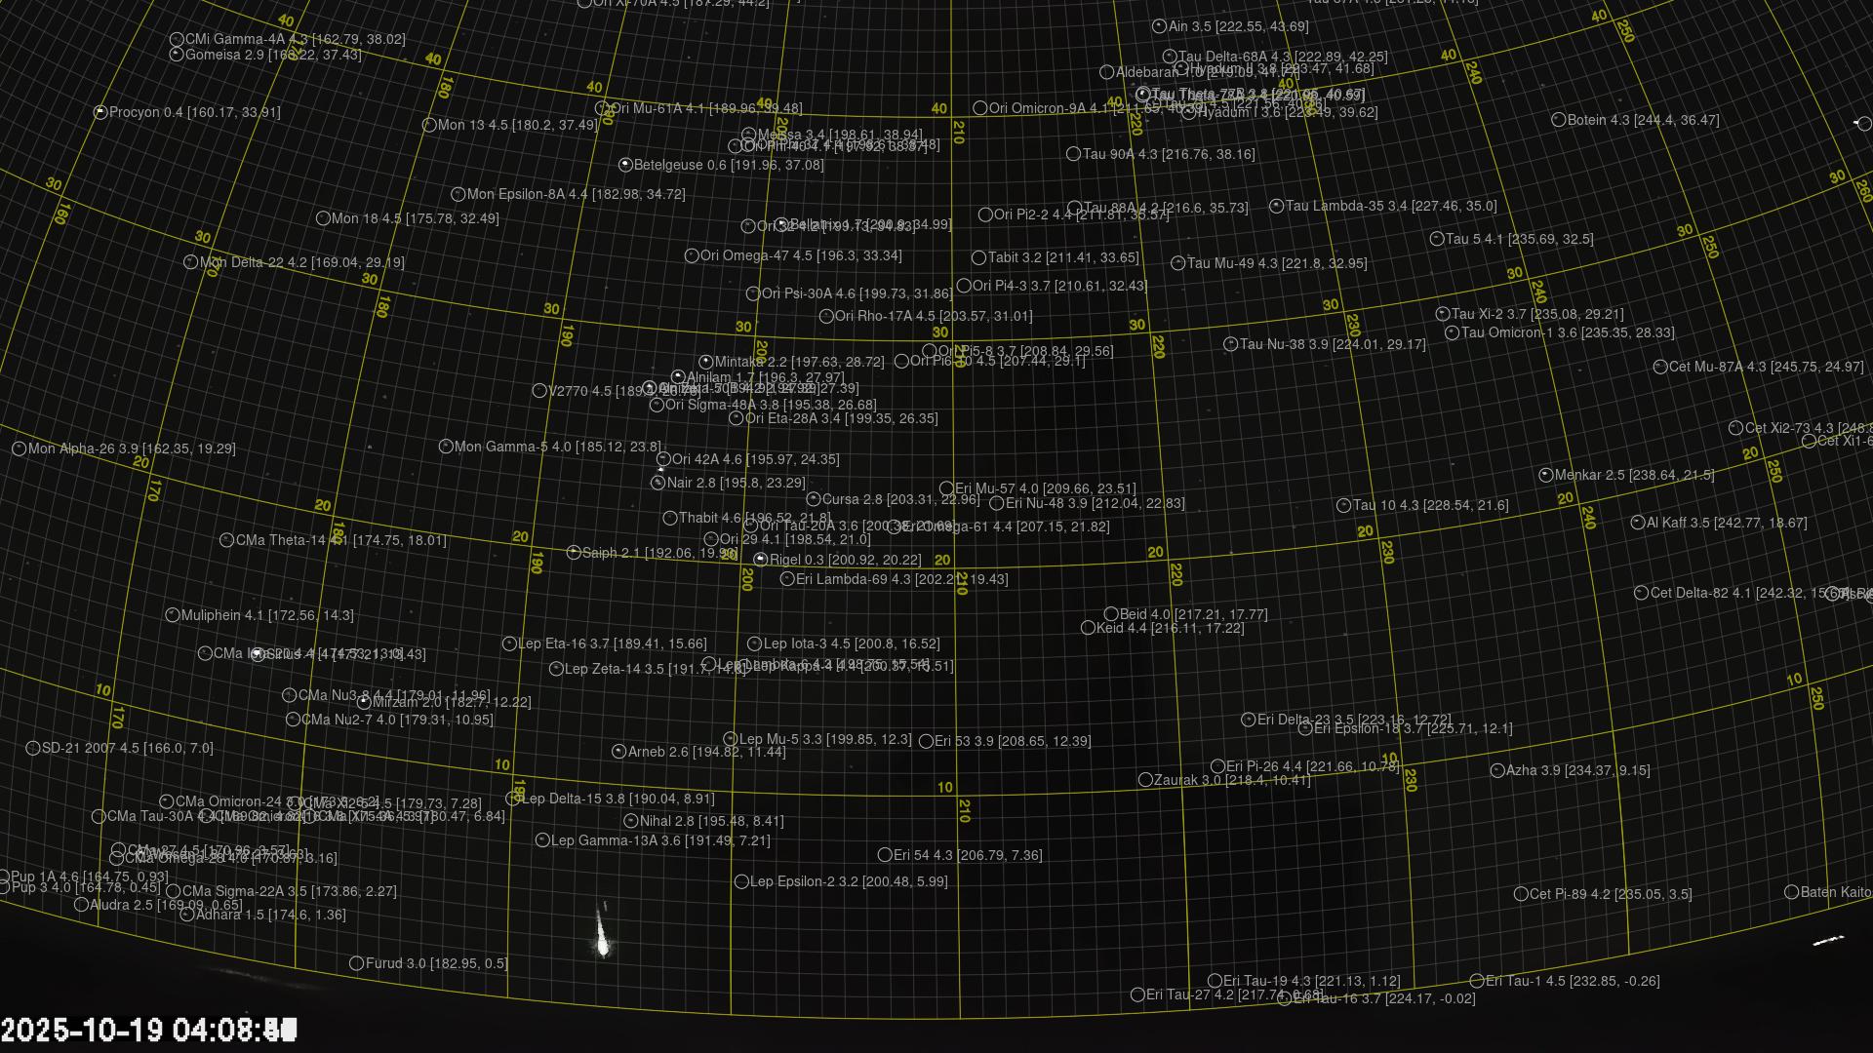Click the Gomeisa star marker circle
The height and width of the screenshot is (1053, 1873).
point(177,55)
